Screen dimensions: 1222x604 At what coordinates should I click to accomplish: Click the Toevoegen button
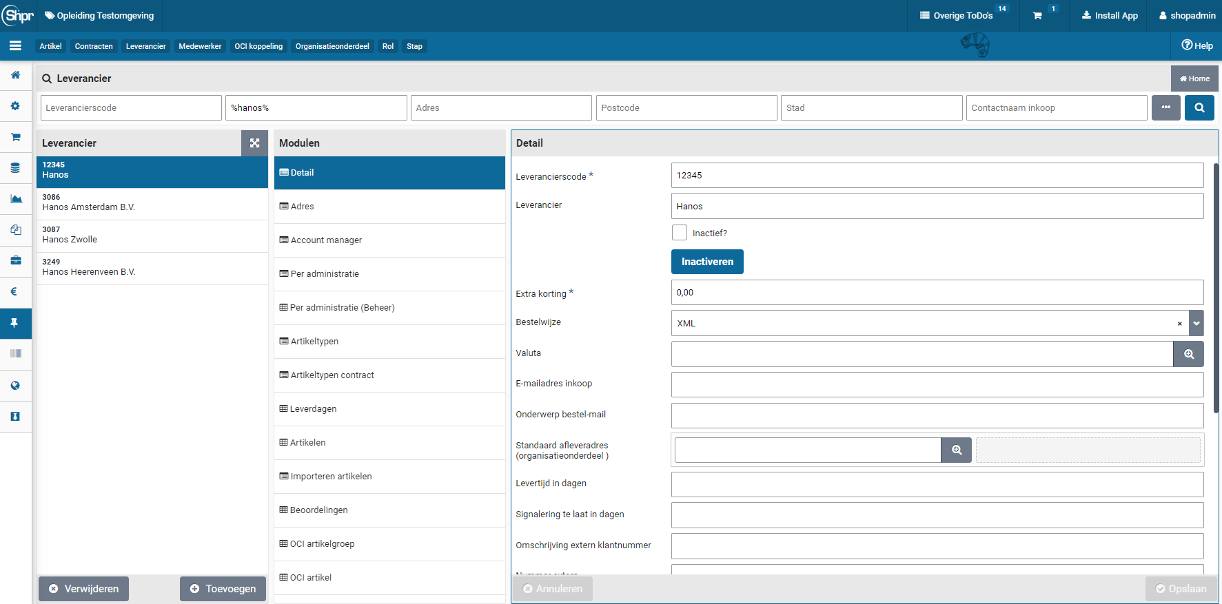tap(223, 589)
